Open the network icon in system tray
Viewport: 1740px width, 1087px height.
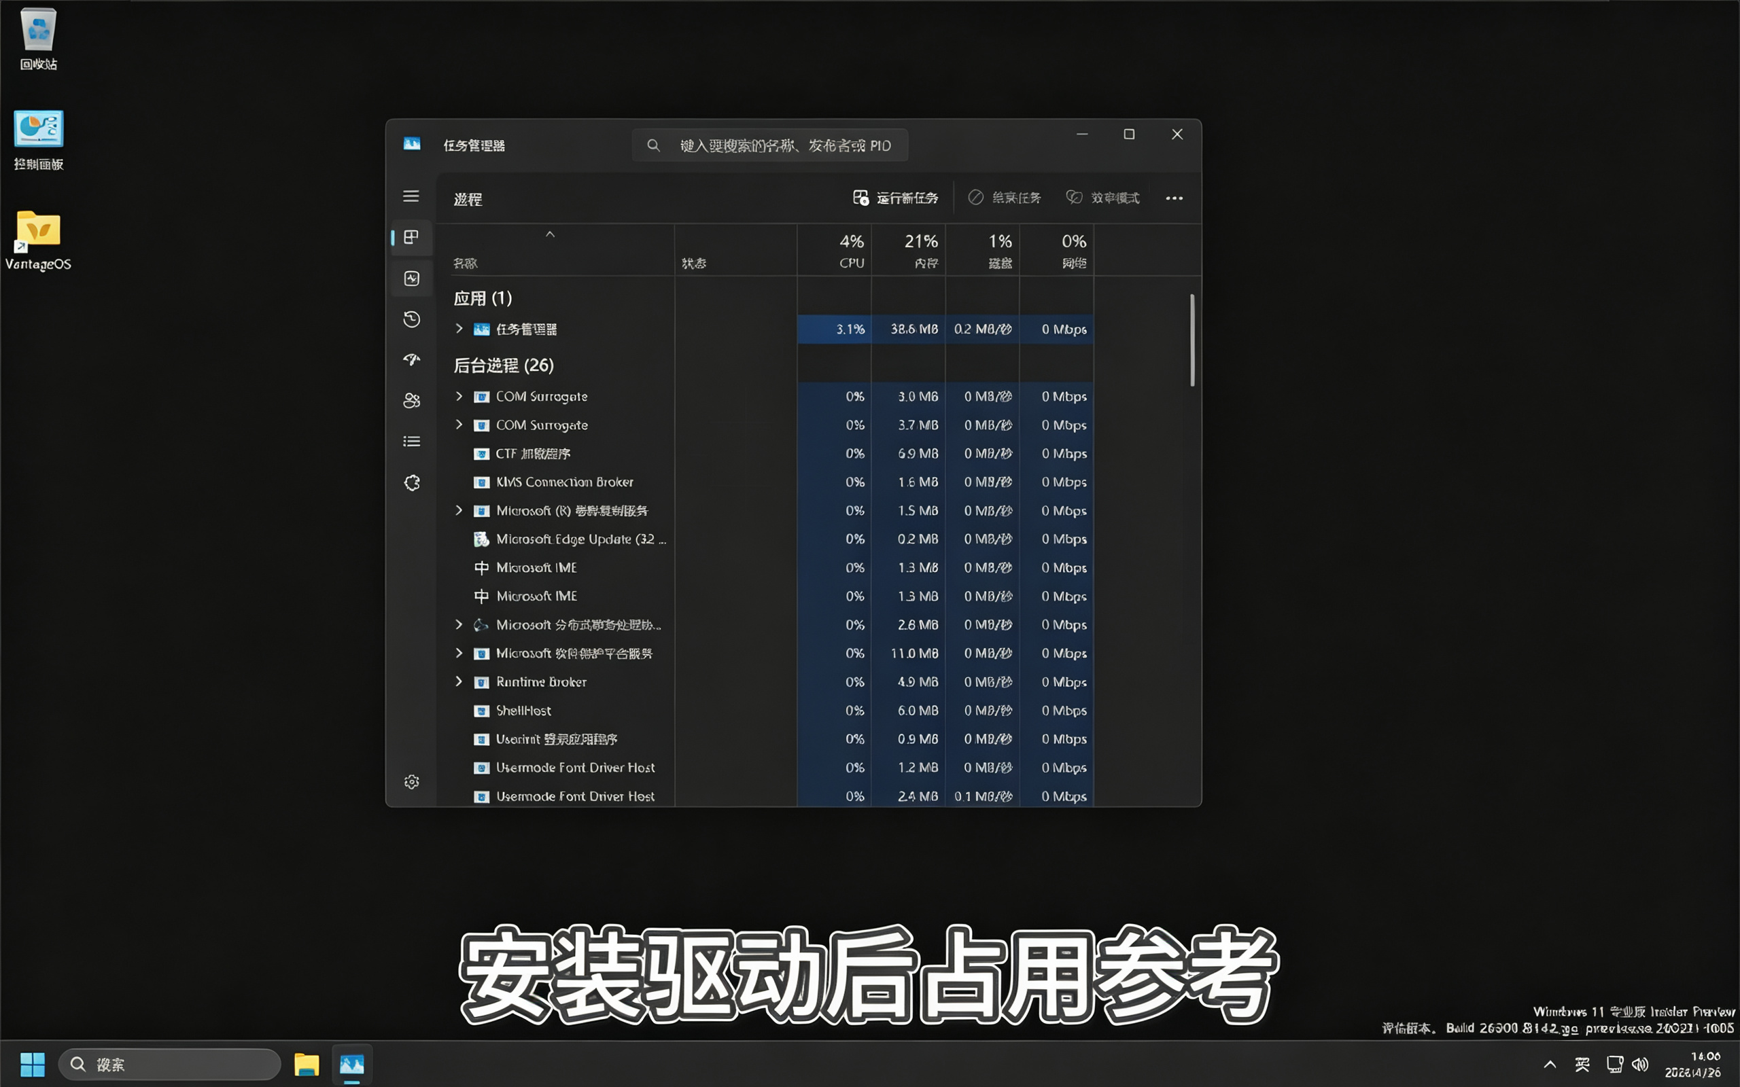(x=1614, y=1064)
